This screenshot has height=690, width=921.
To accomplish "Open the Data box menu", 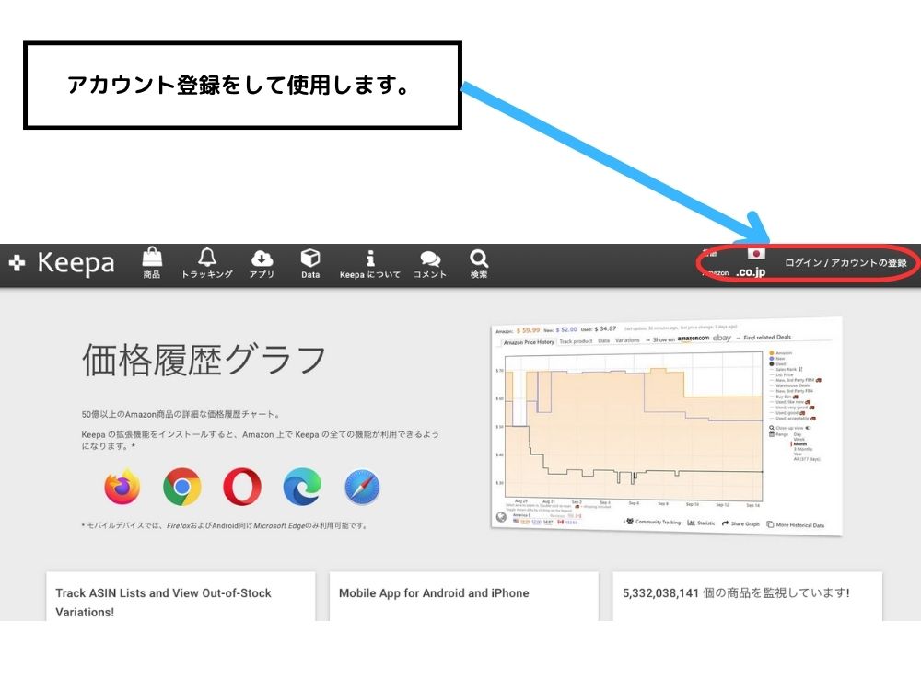I will [x=310, y=263].
